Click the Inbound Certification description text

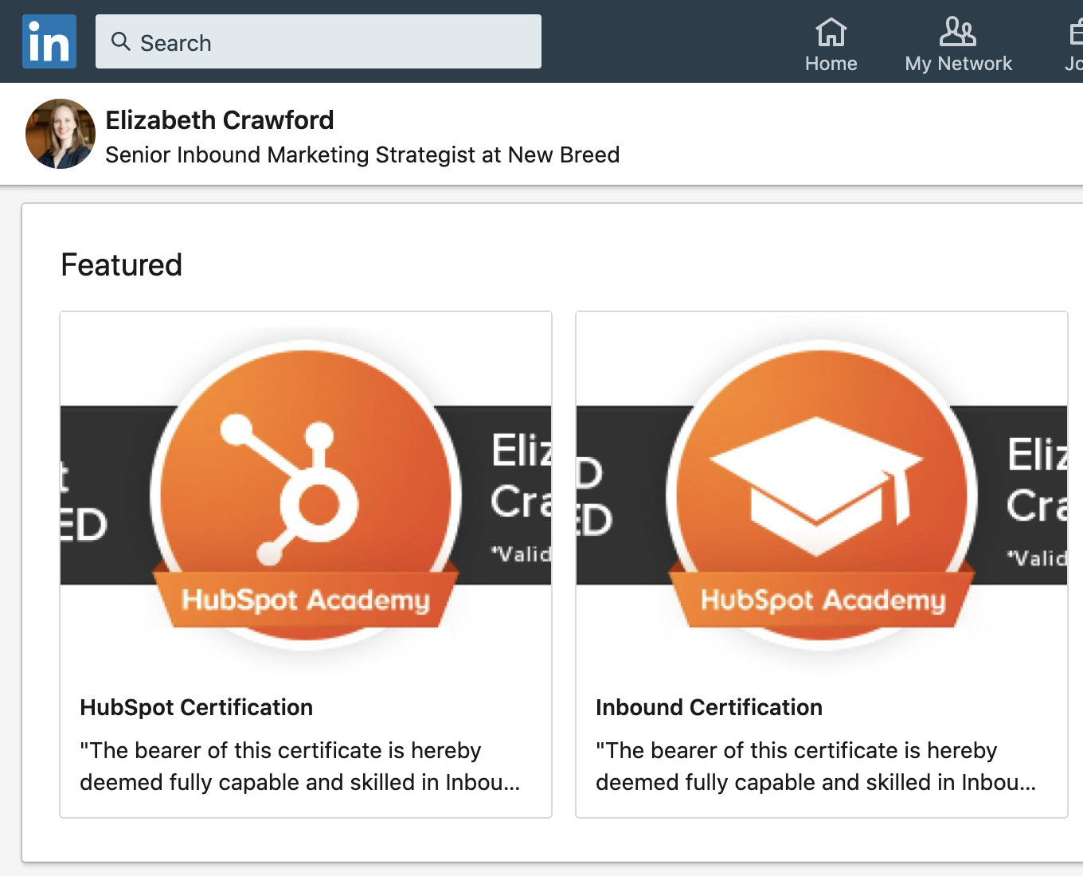[815, 766]
